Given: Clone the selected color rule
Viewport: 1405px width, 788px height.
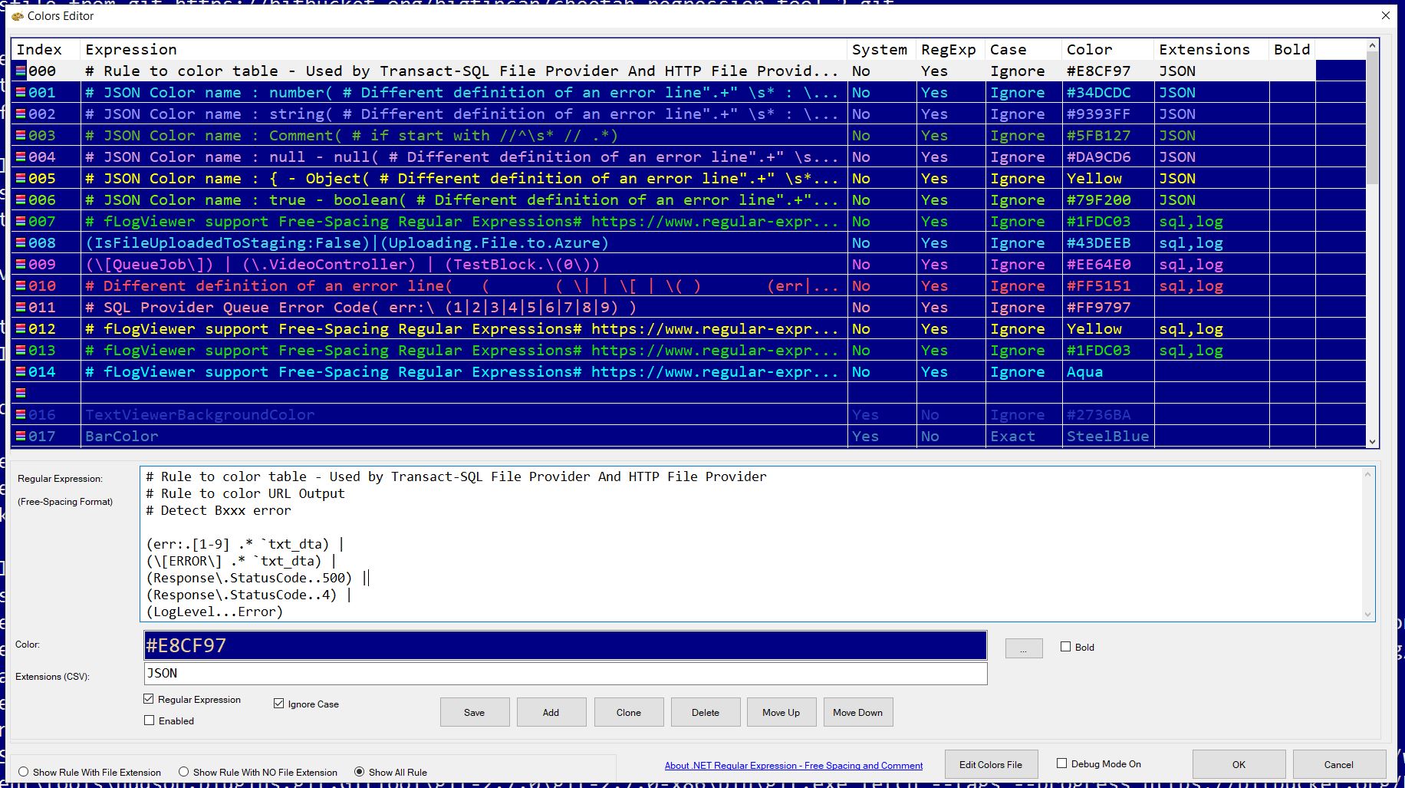Looking at the screenshot, I should coord(628,712).
